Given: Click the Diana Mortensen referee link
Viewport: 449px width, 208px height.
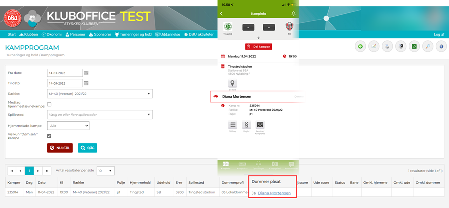Looking at the screenshot, I should point(274,193).
